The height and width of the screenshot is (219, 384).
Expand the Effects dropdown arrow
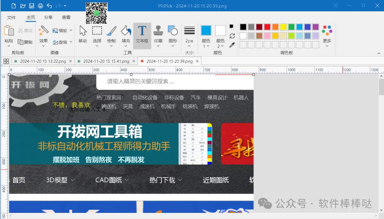pos(43,46)
